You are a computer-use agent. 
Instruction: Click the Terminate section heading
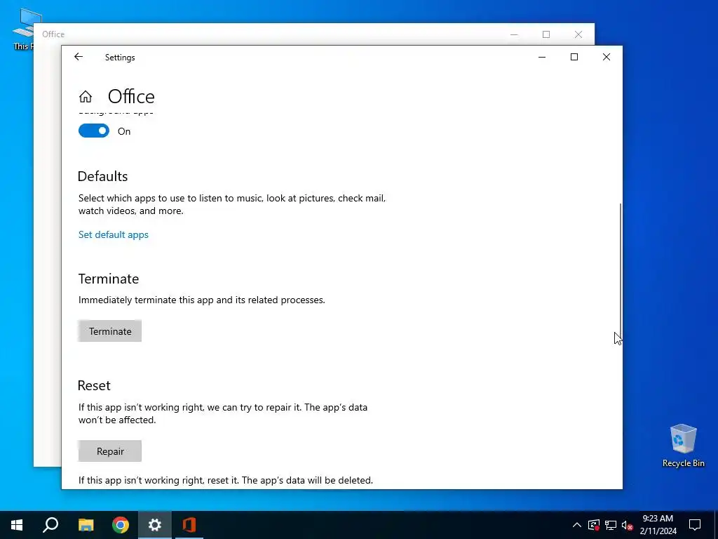click(x=109, y=279)
